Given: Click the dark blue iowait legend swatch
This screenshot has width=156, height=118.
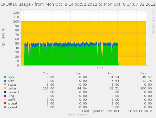Looking at the screenshot, I should point(5,92).
